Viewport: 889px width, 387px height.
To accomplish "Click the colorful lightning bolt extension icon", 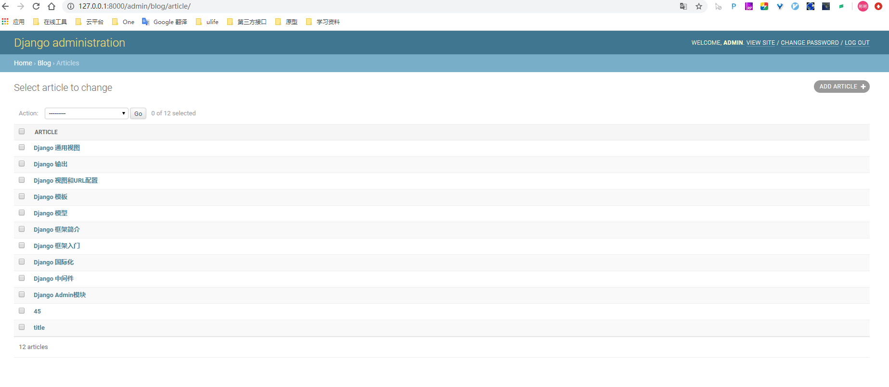I will click(x=764, y=6).
